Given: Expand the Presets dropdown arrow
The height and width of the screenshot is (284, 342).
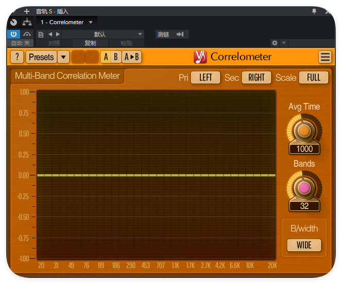Looking at the screenshot, I should [x=63, y=57].
